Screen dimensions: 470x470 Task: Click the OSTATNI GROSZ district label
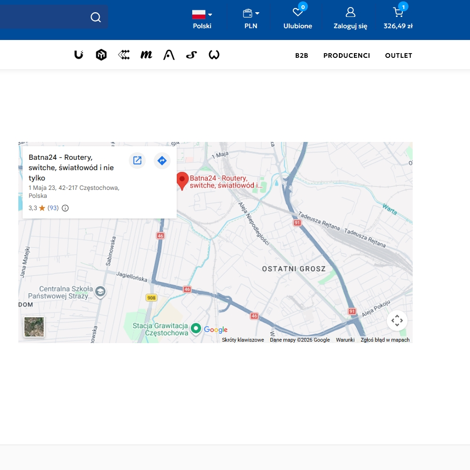click(294, 269)
